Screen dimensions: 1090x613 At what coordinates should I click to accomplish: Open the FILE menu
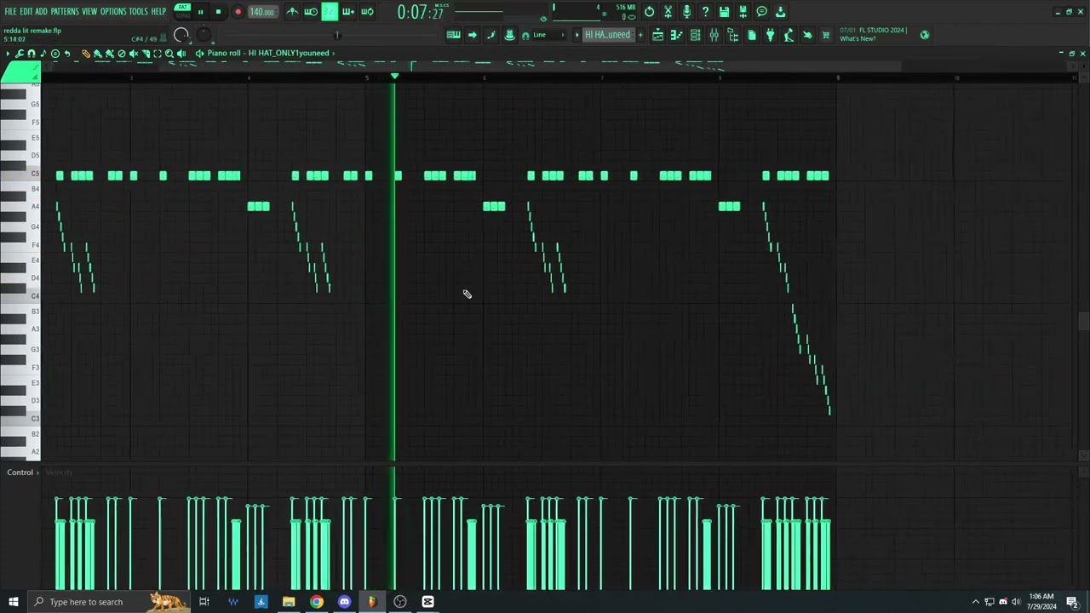point(11,12)
